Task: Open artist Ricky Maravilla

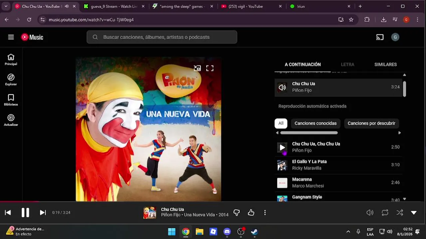Action: [307, 168]
